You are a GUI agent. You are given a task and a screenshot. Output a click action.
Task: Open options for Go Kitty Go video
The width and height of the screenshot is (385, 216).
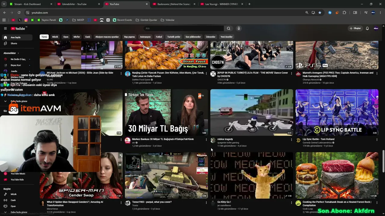[291, 202]
